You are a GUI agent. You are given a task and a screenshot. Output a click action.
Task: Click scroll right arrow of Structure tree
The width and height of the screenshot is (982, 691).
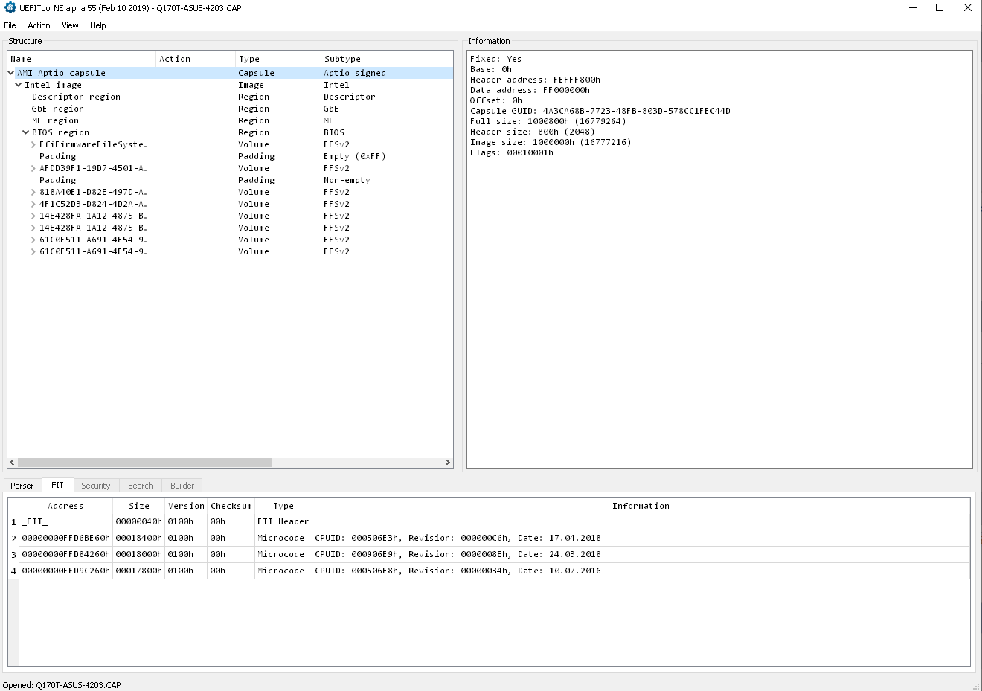click(x=448, y=463)
